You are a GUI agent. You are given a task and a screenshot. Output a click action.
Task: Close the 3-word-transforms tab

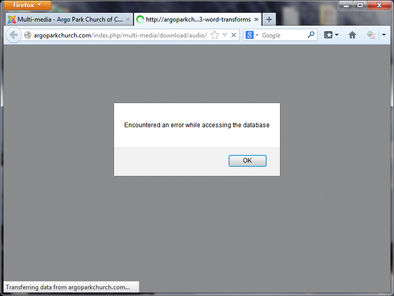click(x=256, y=19)
